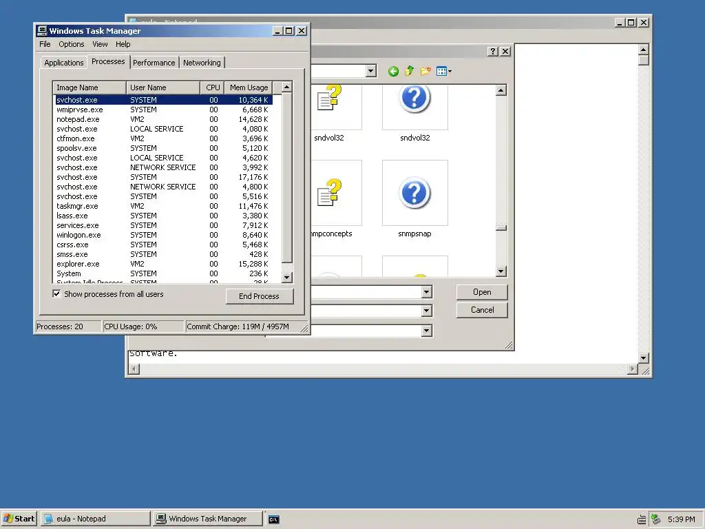
Task: Select the ctfmon.exe process row
Action: point(162,138)
